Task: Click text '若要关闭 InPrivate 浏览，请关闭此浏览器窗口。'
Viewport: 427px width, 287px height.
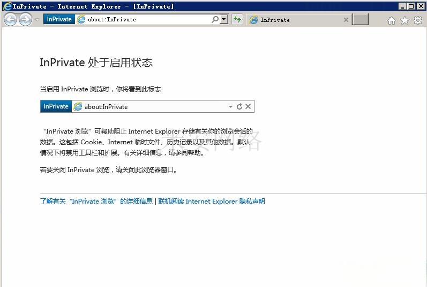Action: pyautogui.click(x=109, y=170)
